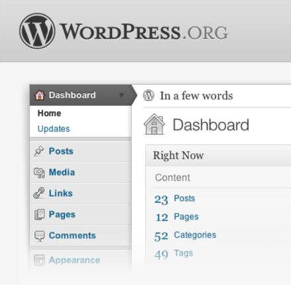Open Categories link in Right Now
This screenshot has width=291, height=285.
(195, 235)
